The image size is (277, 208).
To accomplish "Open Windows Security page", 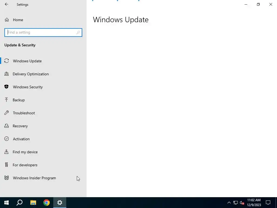I will pos(43,87).
